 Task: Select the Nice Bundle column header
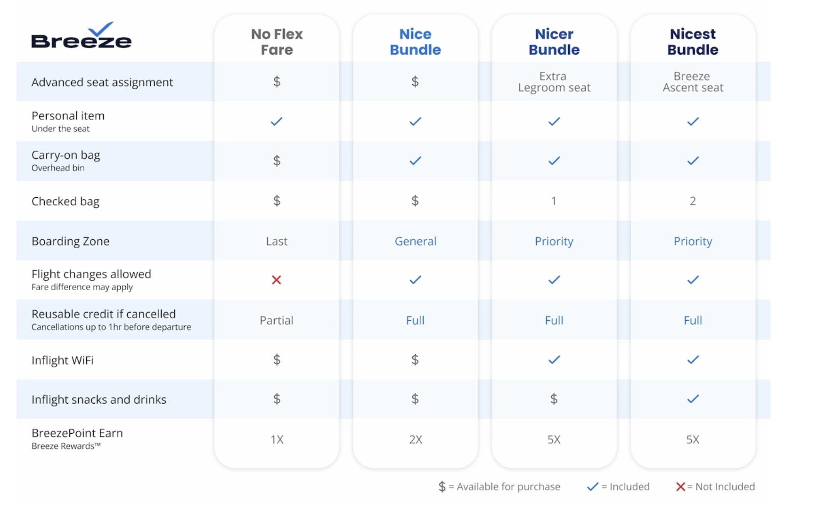tap(415, 42)
